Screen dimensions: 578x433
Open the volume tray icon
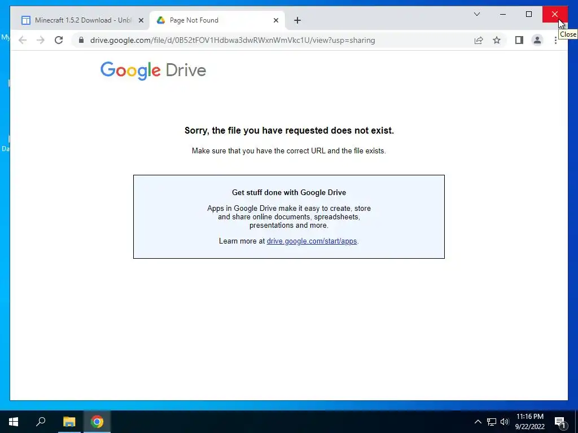click(505, 422)
